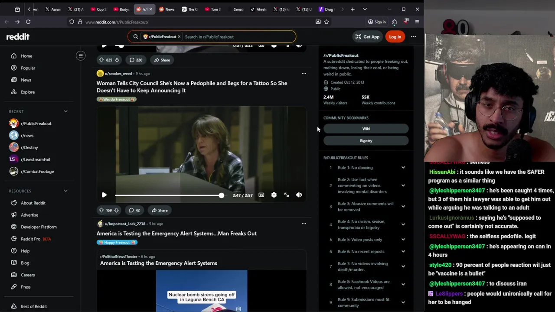
Task: Click the reddit logo
Action: click(x=18, y=37)
